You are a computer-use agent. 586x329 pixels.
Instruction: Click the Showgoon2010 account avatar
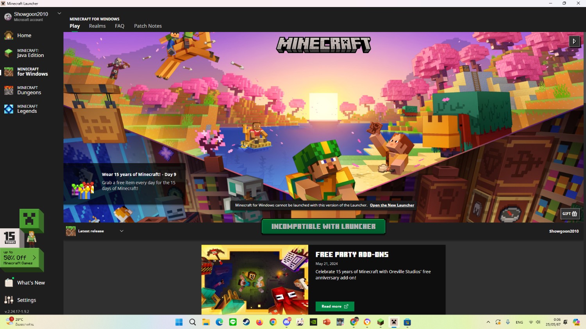tap(8, 17)
